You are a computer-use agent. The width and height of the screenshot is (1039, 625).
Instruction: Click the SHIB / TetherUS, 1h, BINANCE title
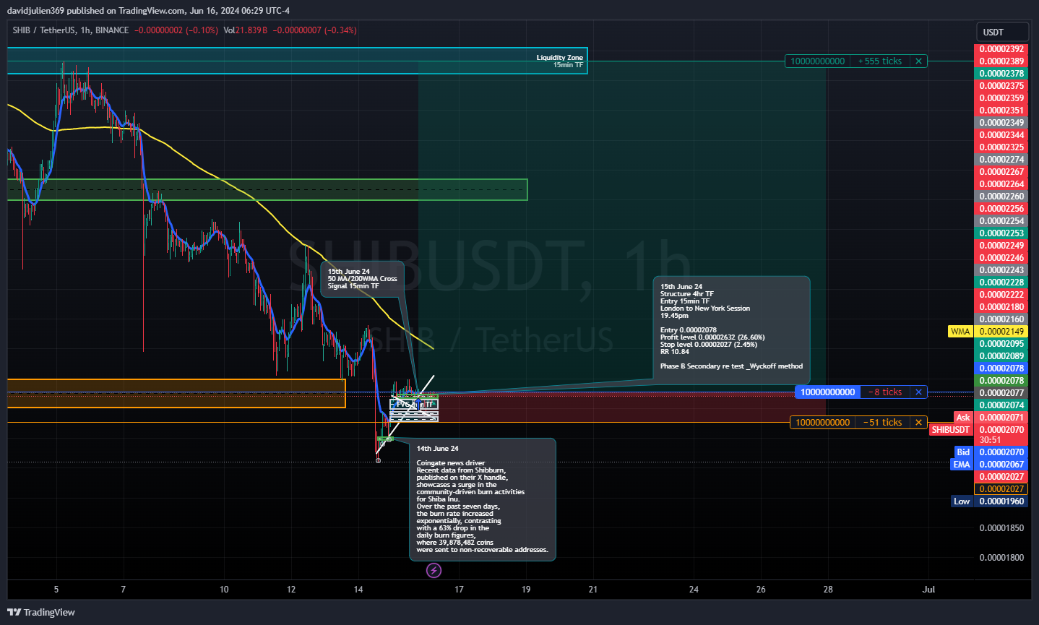[71, 30]
